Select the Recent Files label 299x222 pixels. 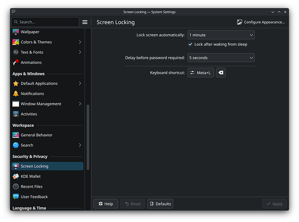point(32,186)
